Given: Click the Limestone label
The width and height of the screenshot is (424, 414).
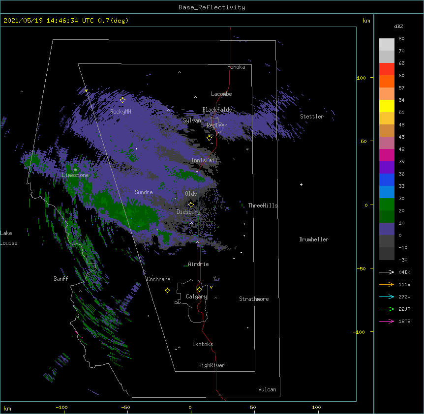Looking at the screenshot, I should pyautogui.click(x=75, y=175).
